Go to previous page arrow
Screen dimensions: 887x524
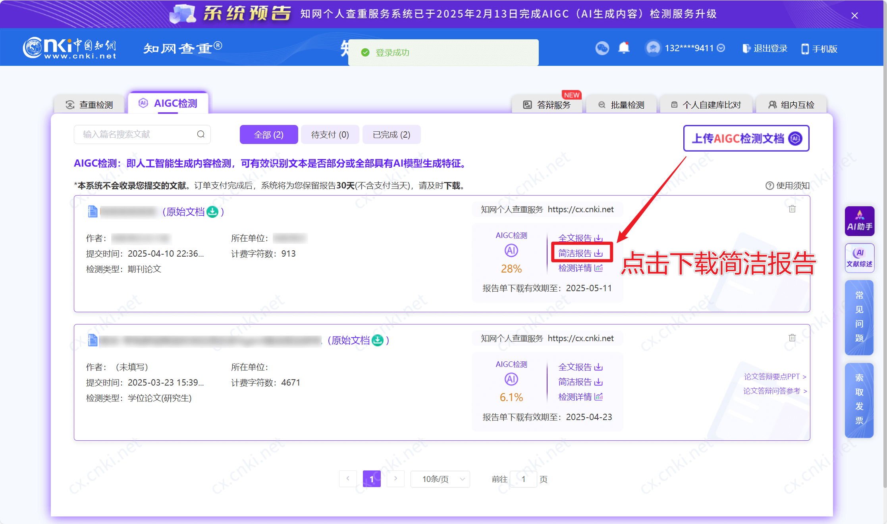click(x=348, y=479)
